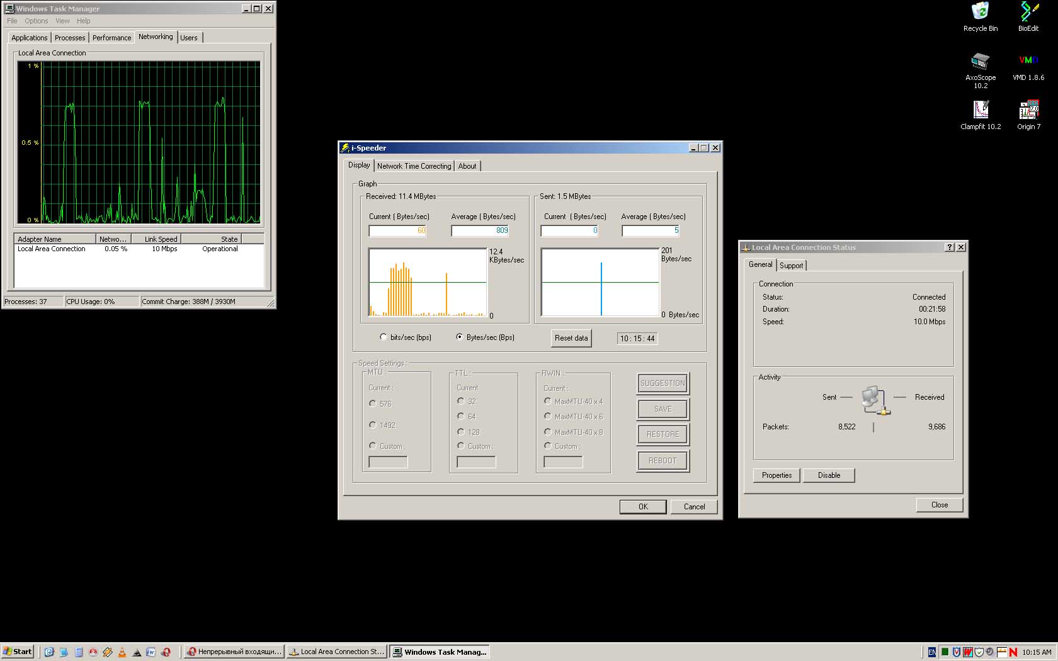Viewport: 1058px width, 661px height.
Task: Open the Recycle Bin desktop icon
Action: (x=980, y=12)
